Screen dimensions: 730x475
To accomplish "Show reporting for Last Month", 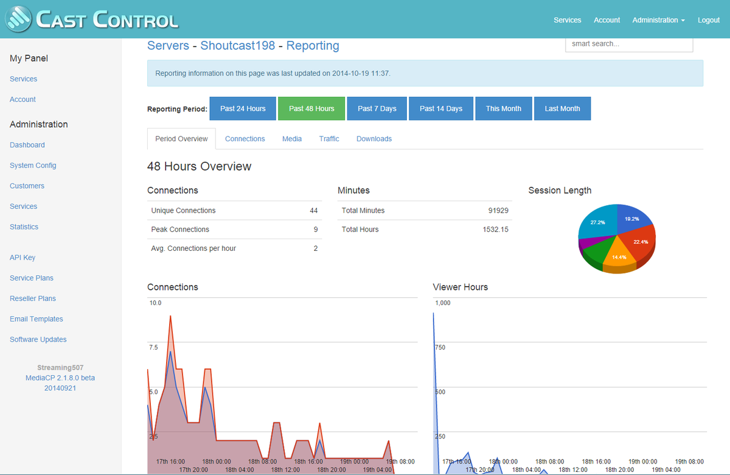I will tap(562, 108).
